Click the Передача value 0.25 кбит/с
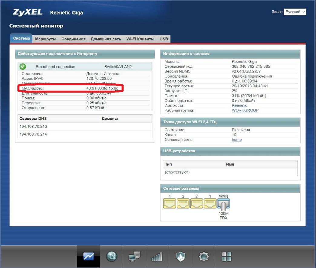316x268 pixels. (x=96, y=103)
